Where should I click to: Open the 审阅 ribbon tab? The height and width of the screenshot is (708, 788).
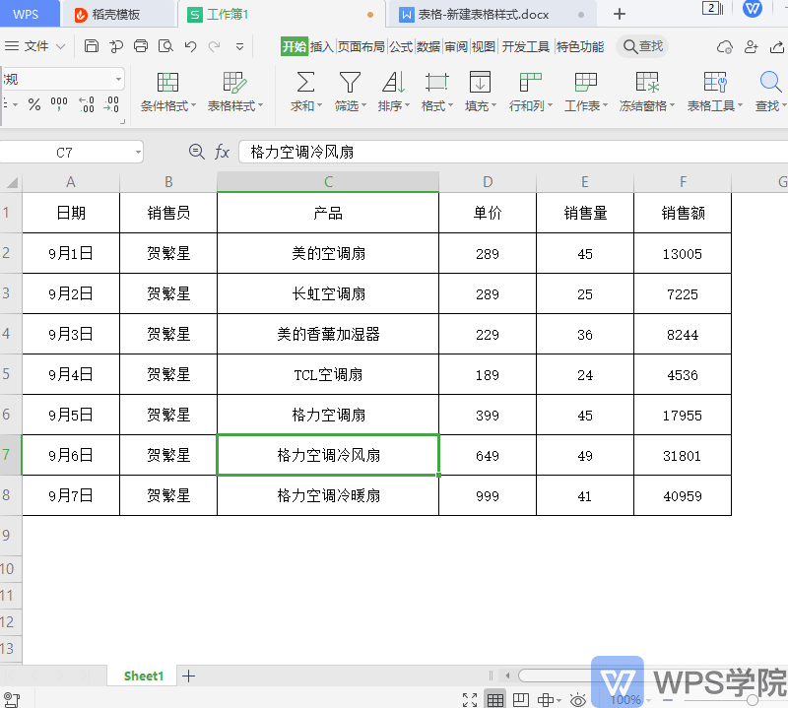coord(456,46)
